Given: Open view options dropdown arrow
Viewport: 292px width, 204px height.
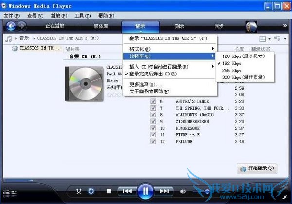Looking at the screenshot, I should [x=285, y=39].
